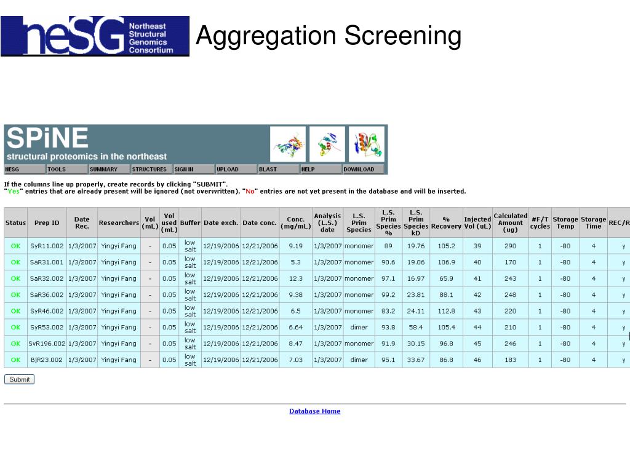
Task: Click injected volume 42
Action: click(477, 294)
